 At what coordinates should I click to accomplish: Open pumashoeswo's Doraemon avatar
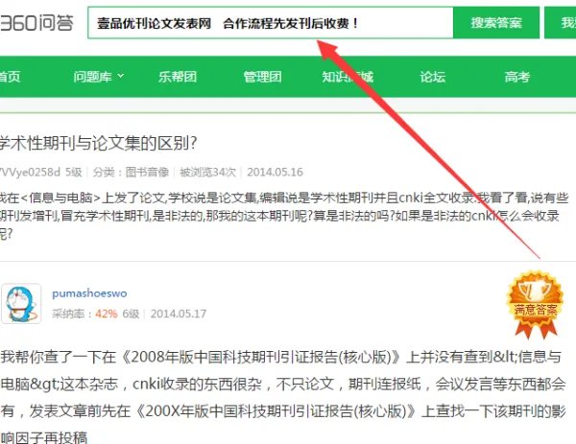[x=21, y=303]
